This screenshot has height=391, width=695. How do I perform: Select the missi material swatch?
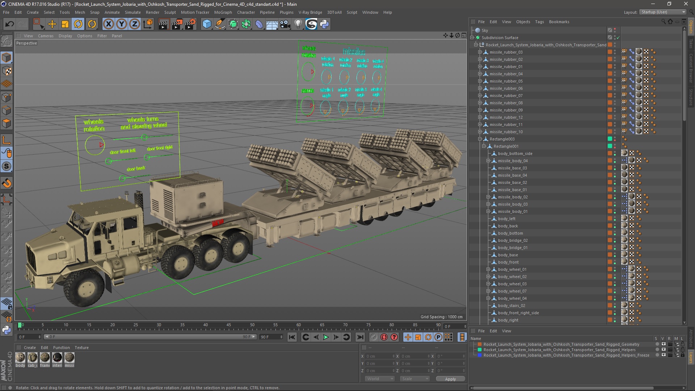point(69,360)
